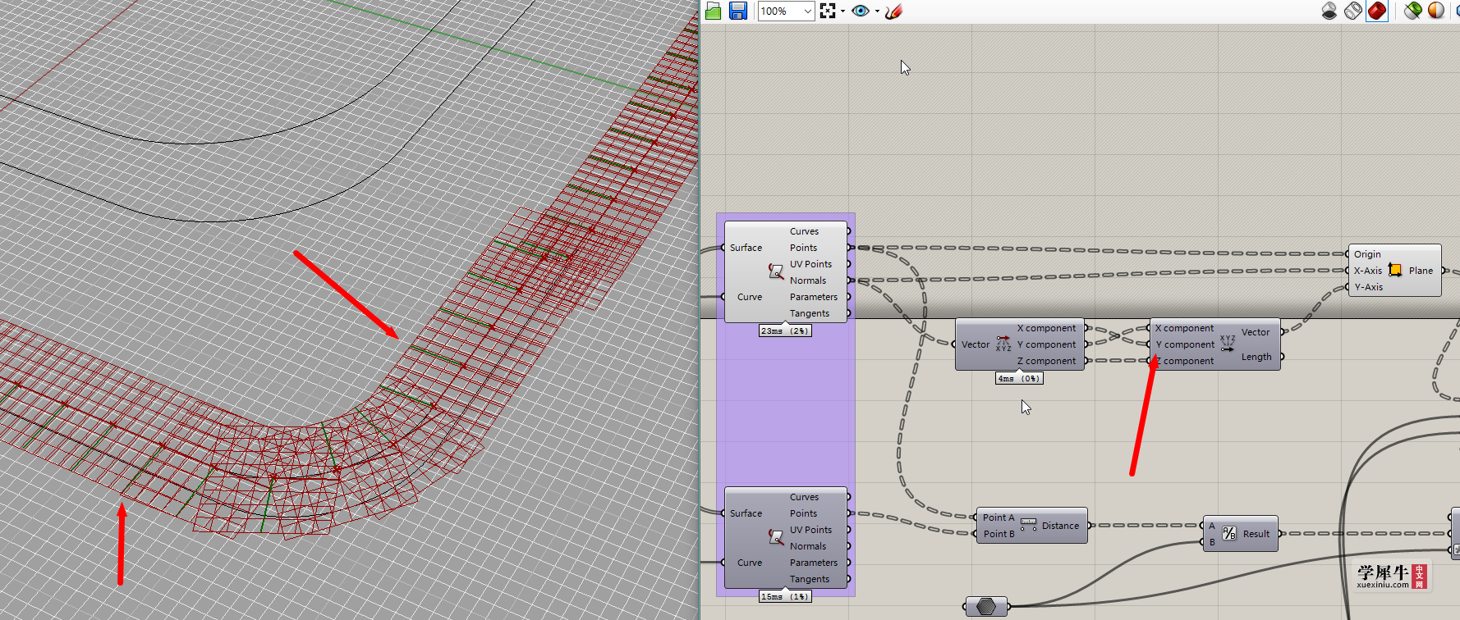Click the 15ms (1%) profiler label
Viewport: 1460px width, 620px height.
[x=784, y=596]
